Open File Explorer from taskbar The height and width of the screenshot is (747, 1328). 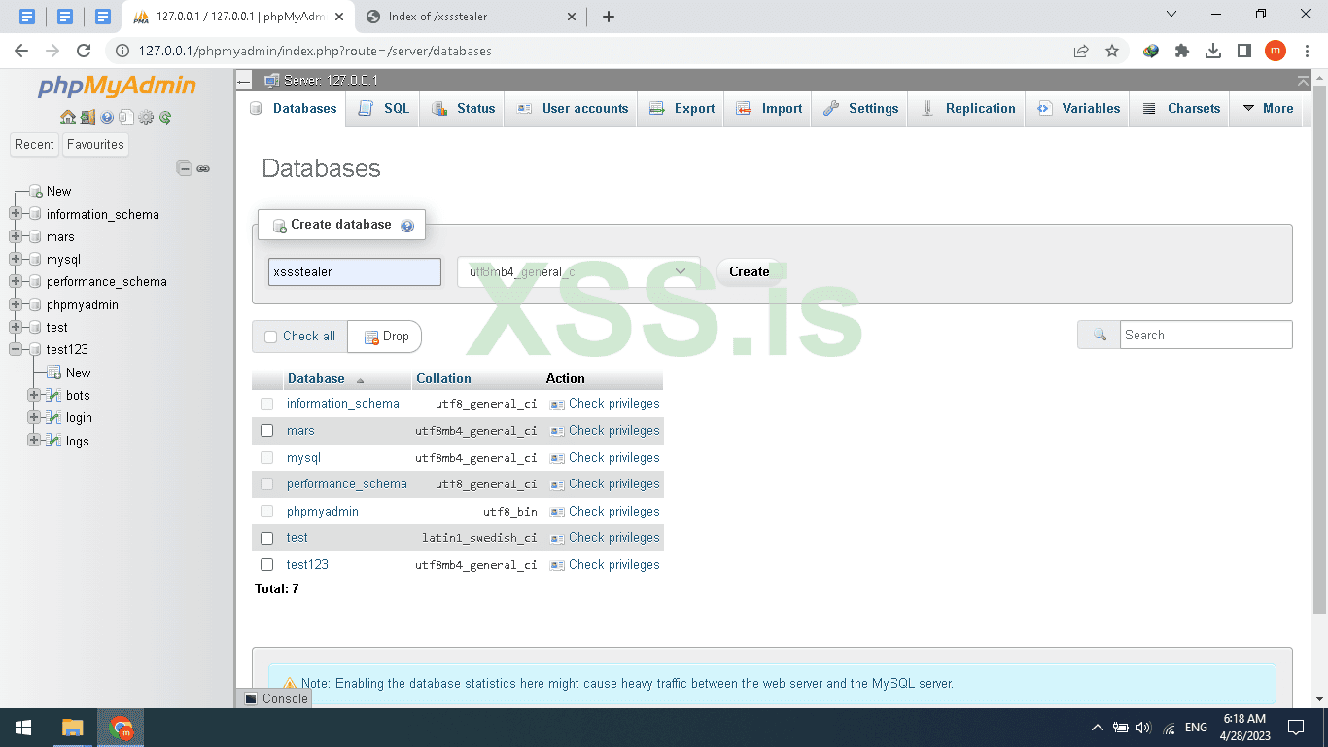point(73,728)
